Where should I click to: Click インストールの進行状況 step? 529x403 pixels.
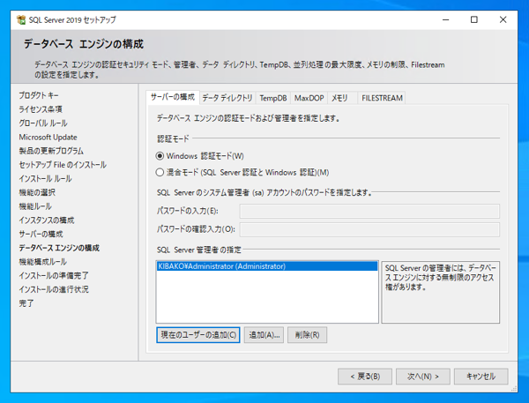coord(54,289)
